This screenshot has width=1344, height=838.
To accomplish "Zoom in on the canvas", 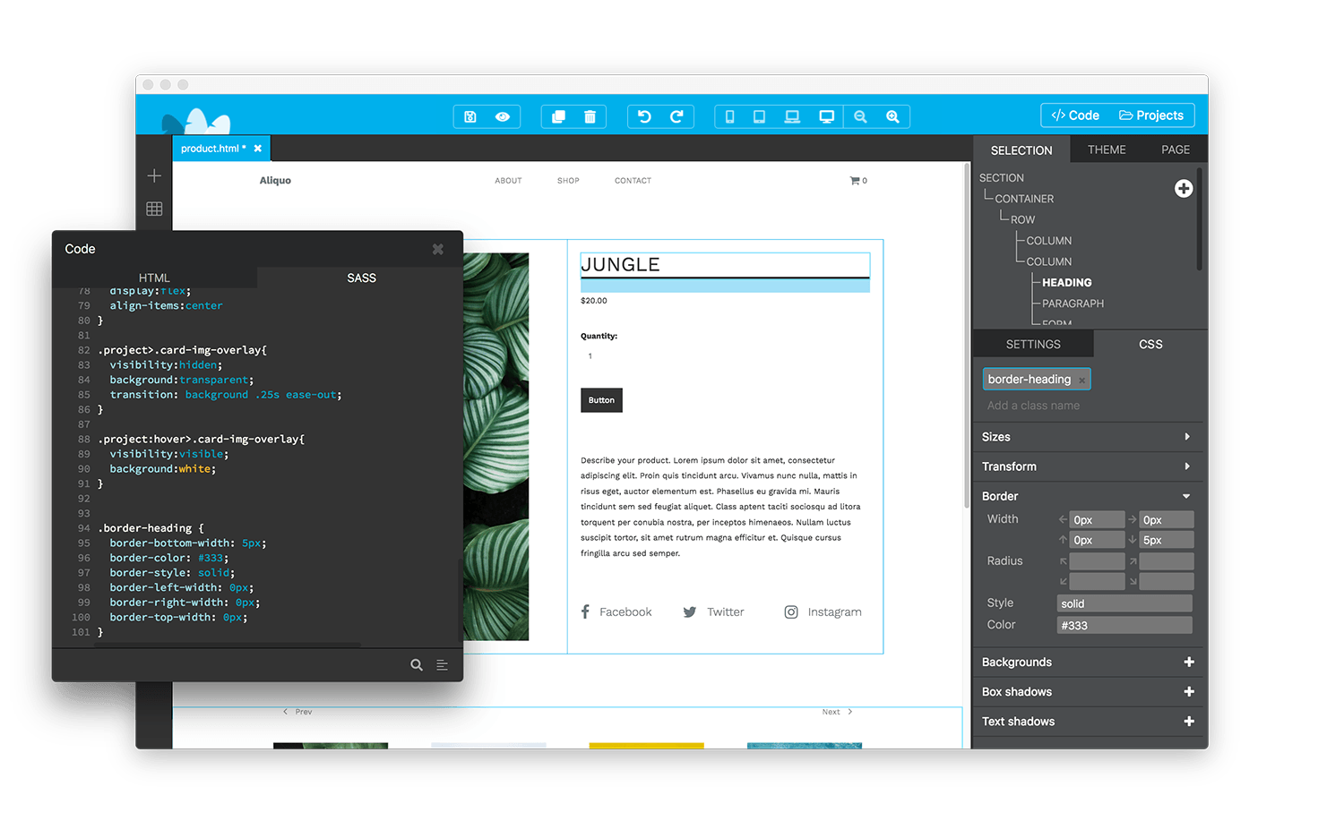I will 892,116.
